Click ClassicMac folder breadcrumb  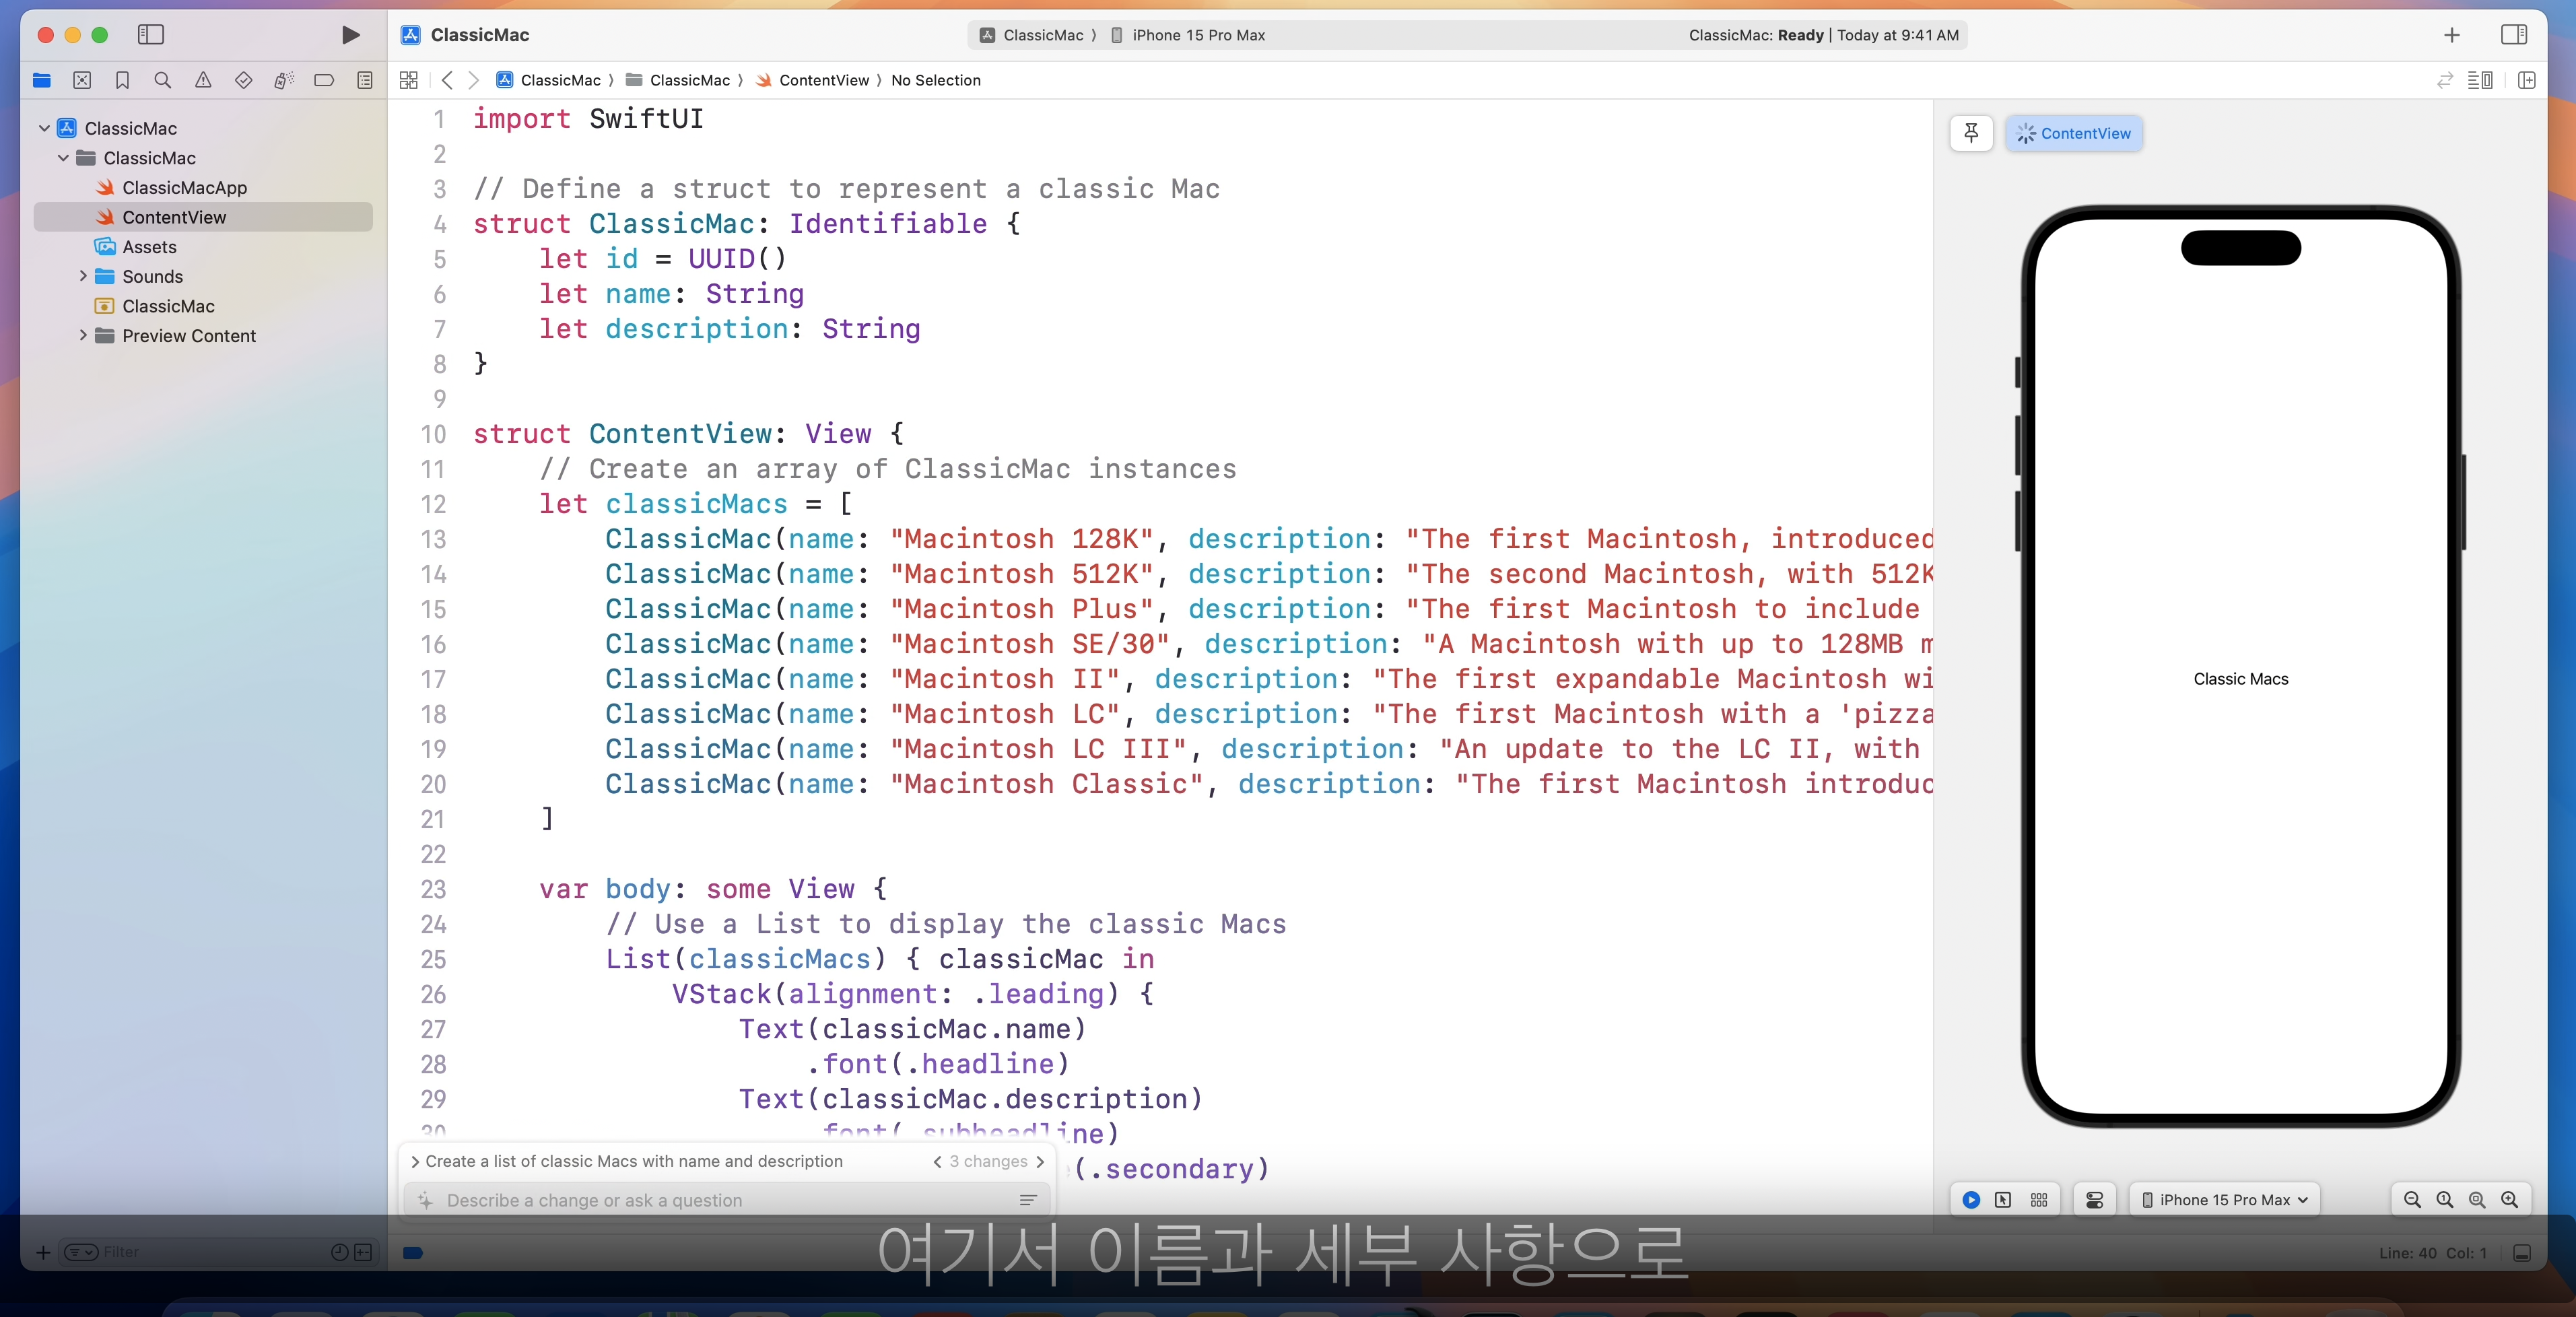pyautogui.click(x=678, y=80)
